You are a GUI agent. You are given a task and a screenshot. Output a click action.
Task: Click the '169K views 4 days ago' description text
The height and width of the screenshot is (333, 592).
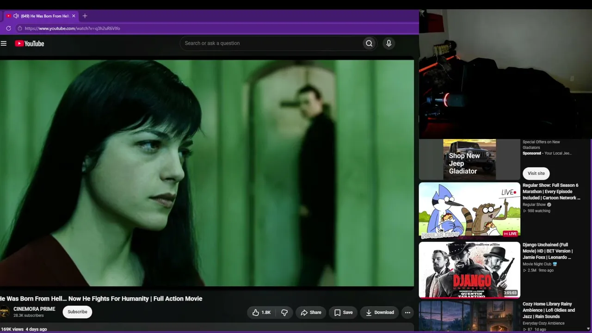(24, 329)
